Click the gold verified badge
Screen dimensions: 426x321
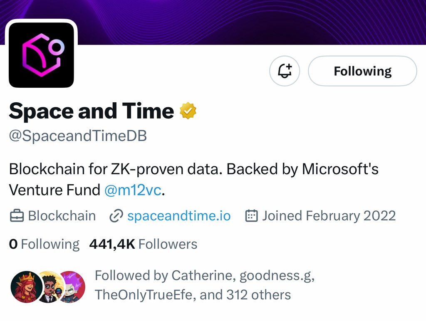188,111
